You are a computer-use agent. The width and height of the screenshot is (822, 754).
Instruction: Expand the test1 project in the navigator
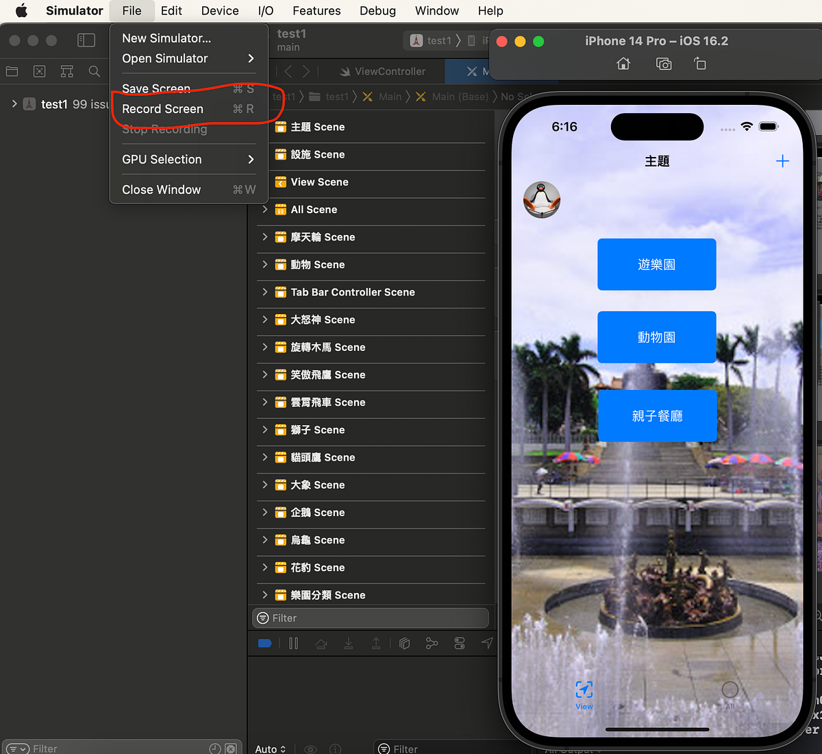(x=14, y=104)
